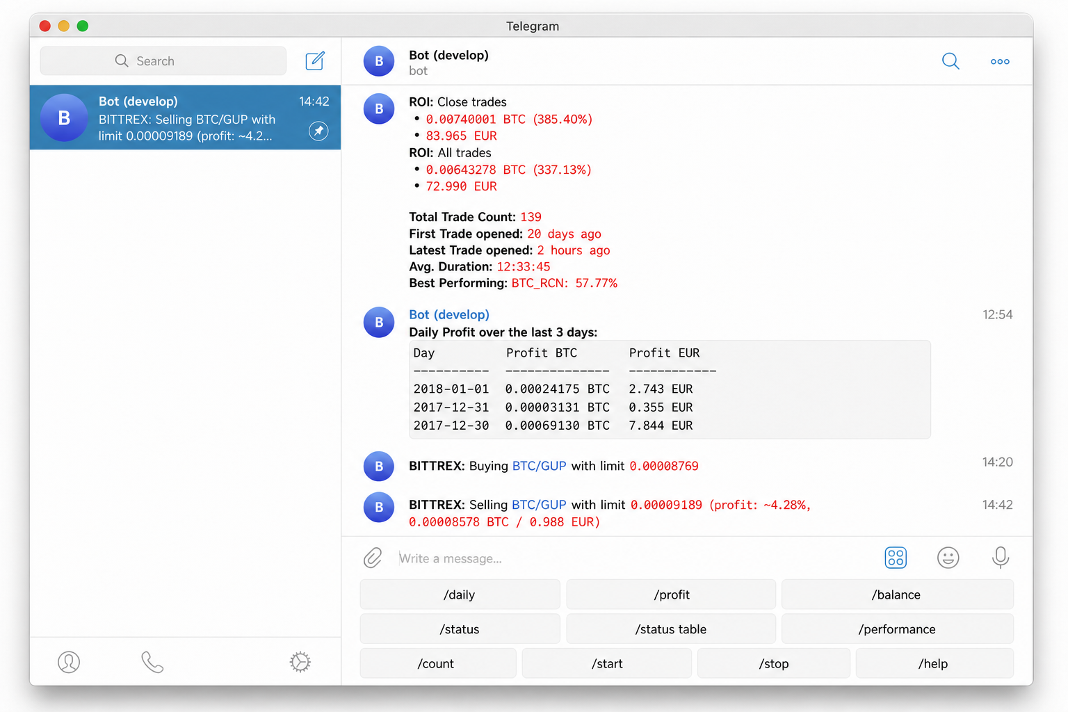
Task: Select the Bot (develop) chat in the sidebar
Action: (x=185, y=118)
